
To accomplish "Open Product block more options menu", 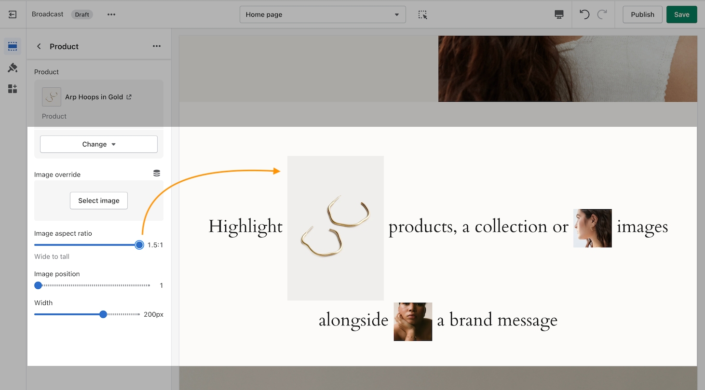I will click(x=157, y=46).
